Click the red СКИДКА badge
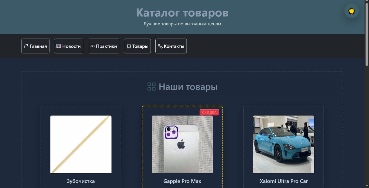369x188 pixels. (209, 112)
